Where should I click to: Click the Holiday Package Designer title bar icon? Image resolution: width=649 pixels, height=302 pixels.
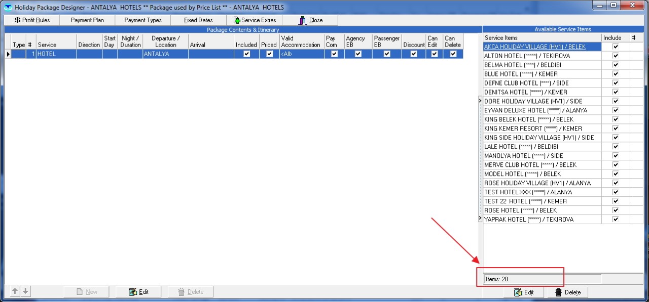coord(8,8)
